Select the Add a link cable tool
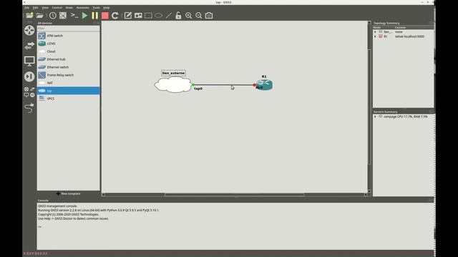Viewport: 458px width, 257px height. [x=29, y=108]
